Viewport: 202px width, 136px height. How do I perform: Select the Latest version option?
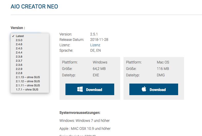click(30, 36)
